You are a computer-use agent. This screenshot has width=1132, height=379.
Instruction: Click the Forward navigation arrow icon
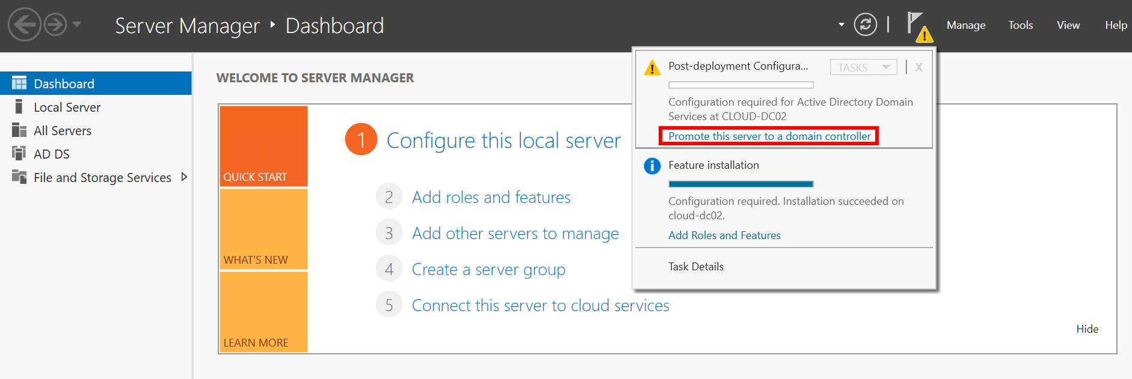[55, 25]
